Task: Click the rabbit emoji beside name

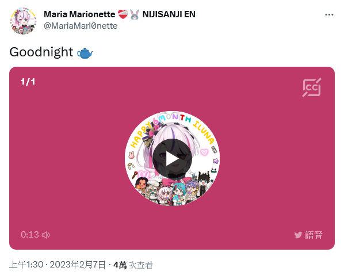Action: tap(135, 14)
